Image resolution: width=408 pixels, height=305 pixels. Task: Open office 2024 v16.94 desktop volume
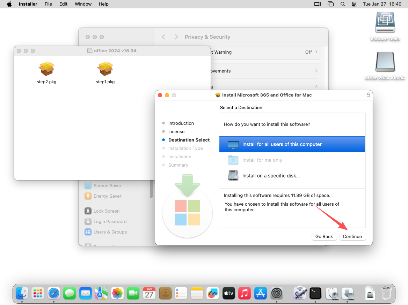(385, 62)
